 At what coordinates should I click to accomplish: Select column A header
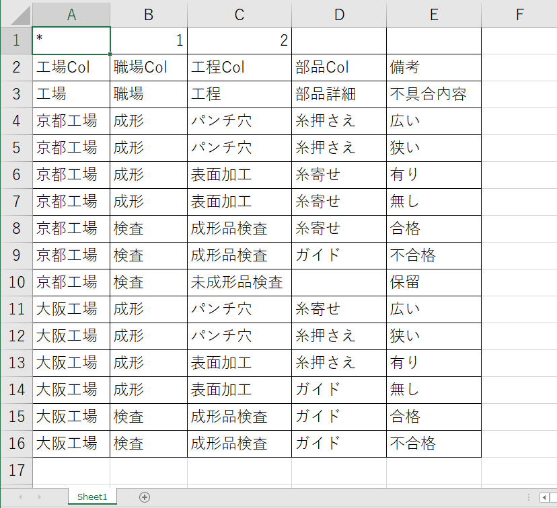click(x=71, y=14)
